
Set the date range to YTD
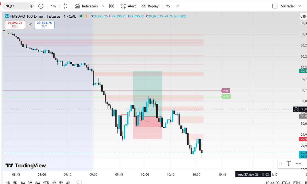(x=46, y=182)
